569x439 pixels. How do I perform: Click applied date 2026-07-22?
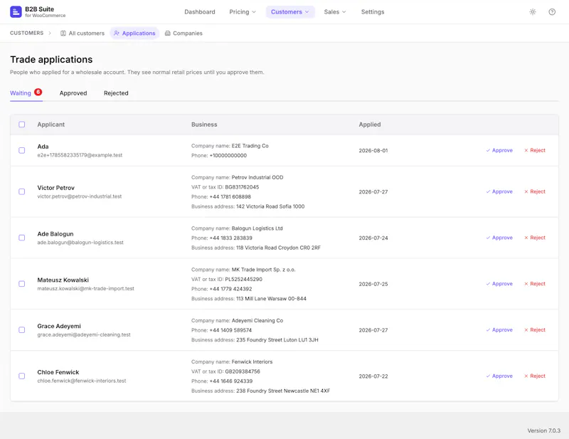373,376
